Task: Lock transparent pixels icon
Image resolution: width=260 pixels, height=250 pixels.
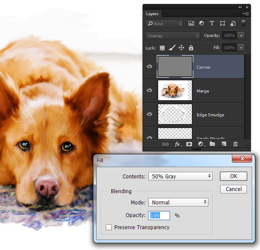Action: click(162, 48)
